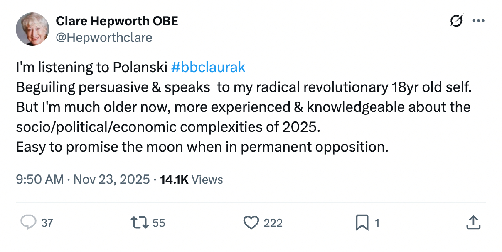View the 14.1K Views analytics

point(192,179)
